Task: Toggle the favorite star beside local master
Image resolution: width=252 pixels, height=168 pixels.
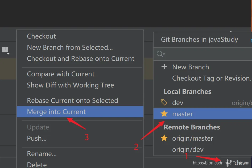Action: (x=164, y=114)
